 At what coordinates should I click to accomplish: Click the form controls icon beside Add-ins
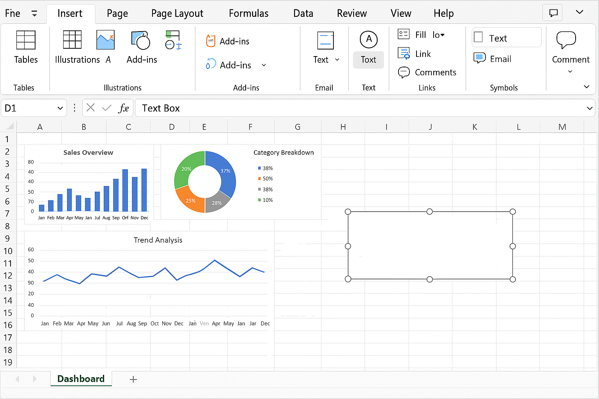coord(173,40)
